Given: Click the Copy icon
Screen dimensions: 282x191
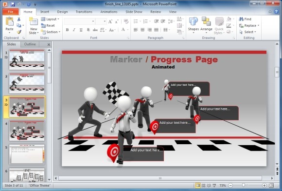Looking at the screenshot, I should click(x=18, y=25).
